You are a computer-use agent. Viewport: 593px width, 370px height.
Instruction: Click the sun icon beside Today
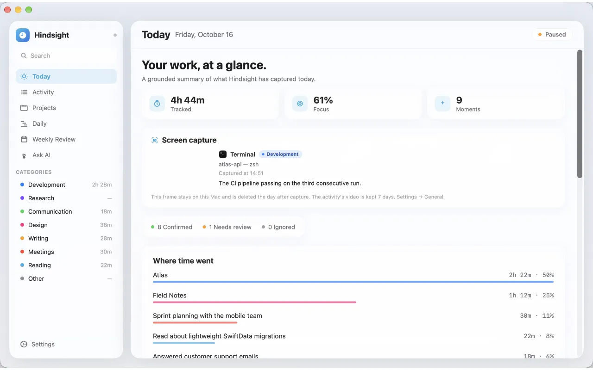click(x=24, y=76)
